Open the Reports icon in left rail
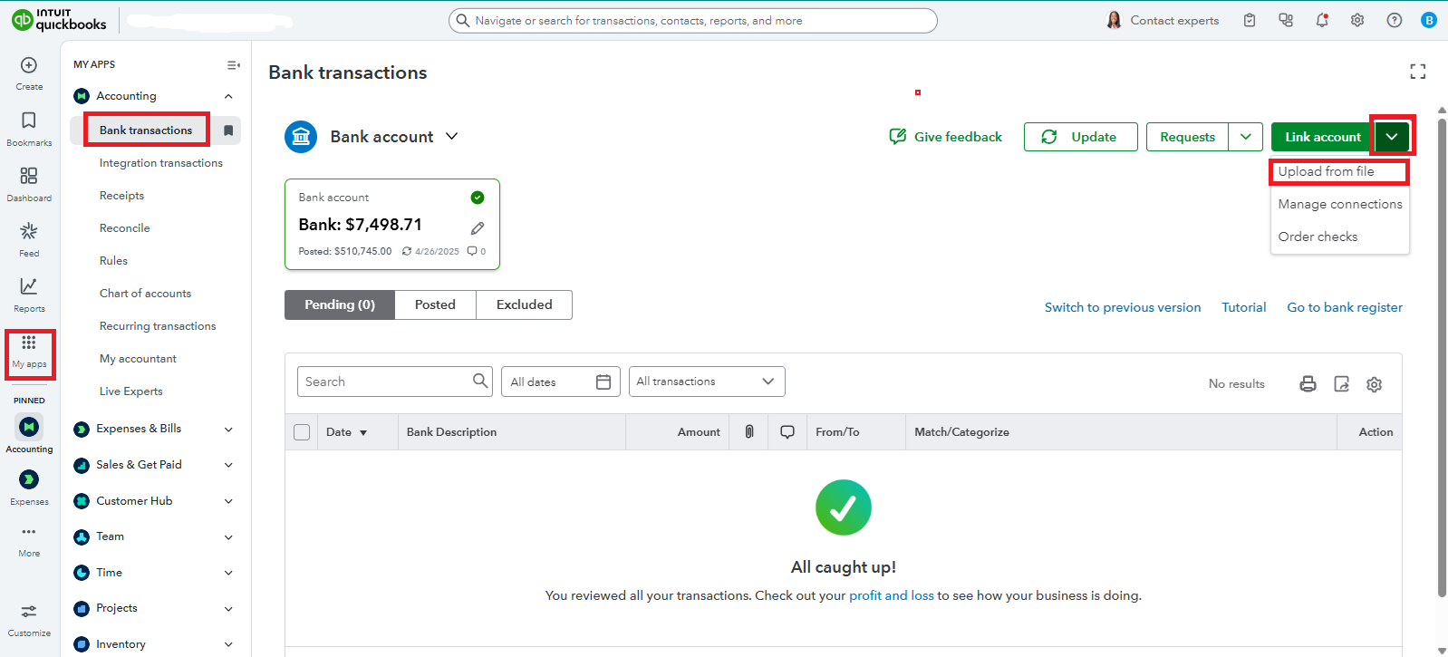Screen dimensions: 1448x657 [29, 294]
